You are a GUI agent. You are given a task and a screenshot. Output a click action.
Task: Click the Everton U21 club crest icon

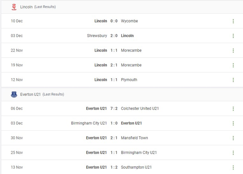tap(14, 94)
